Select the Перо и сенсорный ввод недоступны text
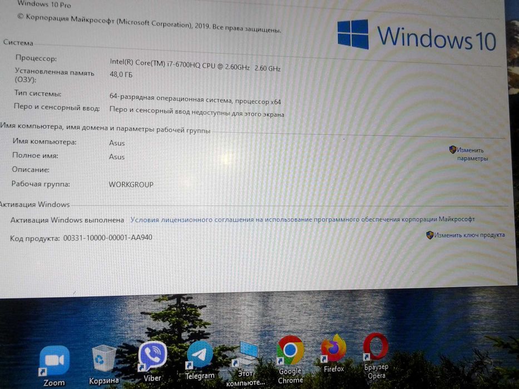 pyautogui.click(x=196, y=112)
